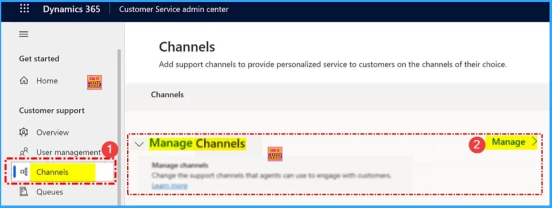Click the Channels page heading

(x=187, y=47)
